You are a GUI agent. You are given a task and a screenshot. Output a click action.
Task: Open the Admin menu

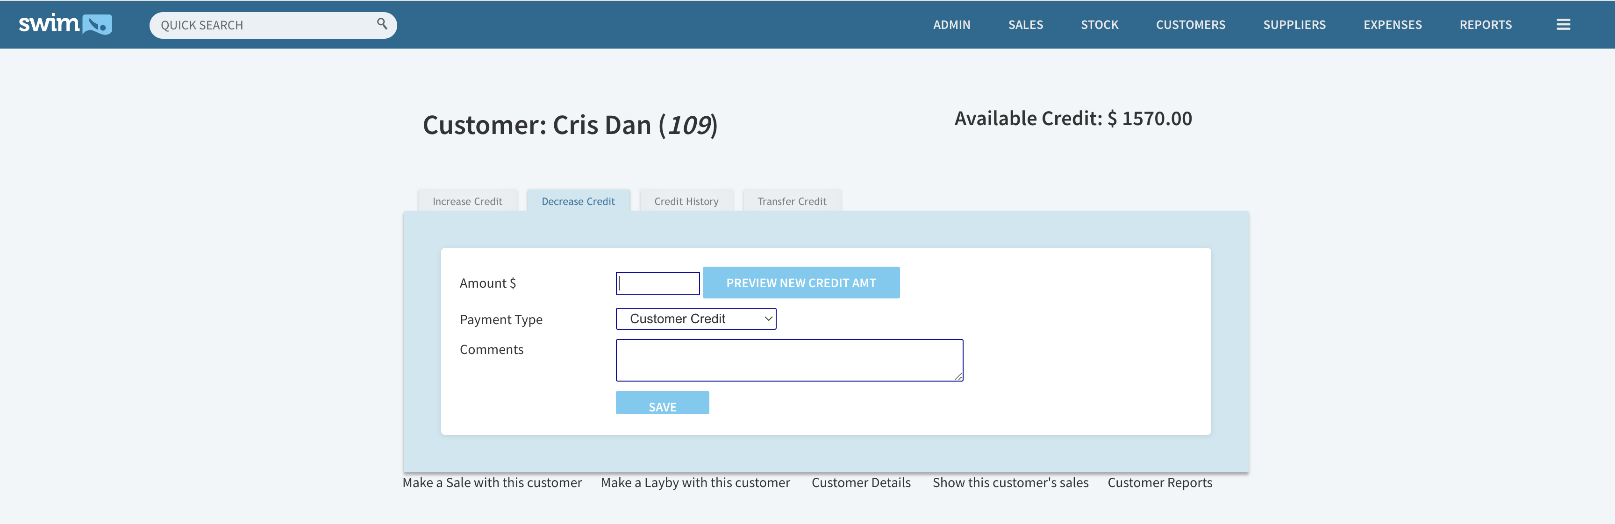point(951,24)
